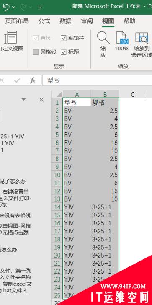Select cell B1 containing 规格

[105, 103]
